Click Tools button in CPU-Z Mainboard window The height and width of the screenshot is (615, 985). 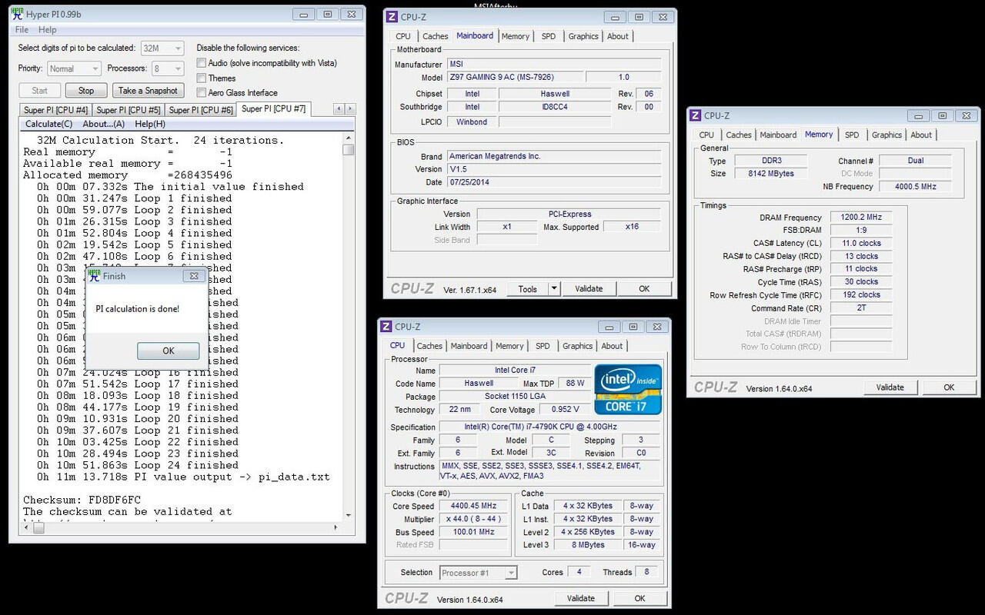pyautogui.click(x=528, y=289)
